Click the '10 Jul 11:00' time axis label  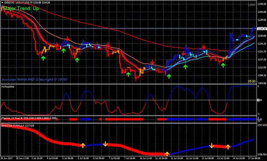(x=146, y=158)
